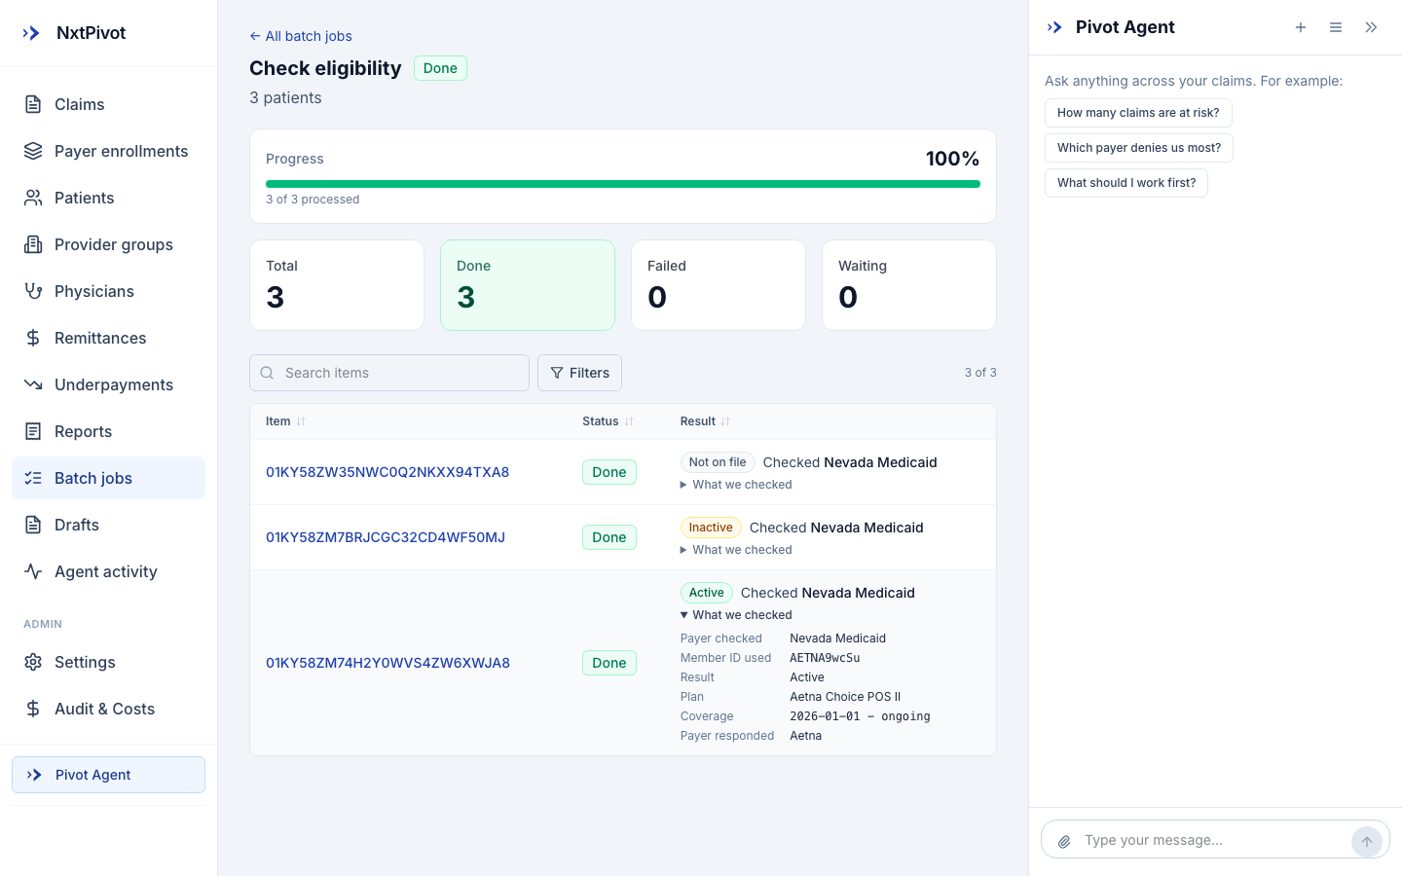Open Reports from sidebar
Viewport: 1402px width, 876px height.
pos(108,431)
